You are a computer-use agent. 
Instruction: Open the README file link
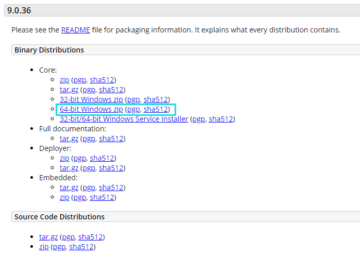(76, 30)
